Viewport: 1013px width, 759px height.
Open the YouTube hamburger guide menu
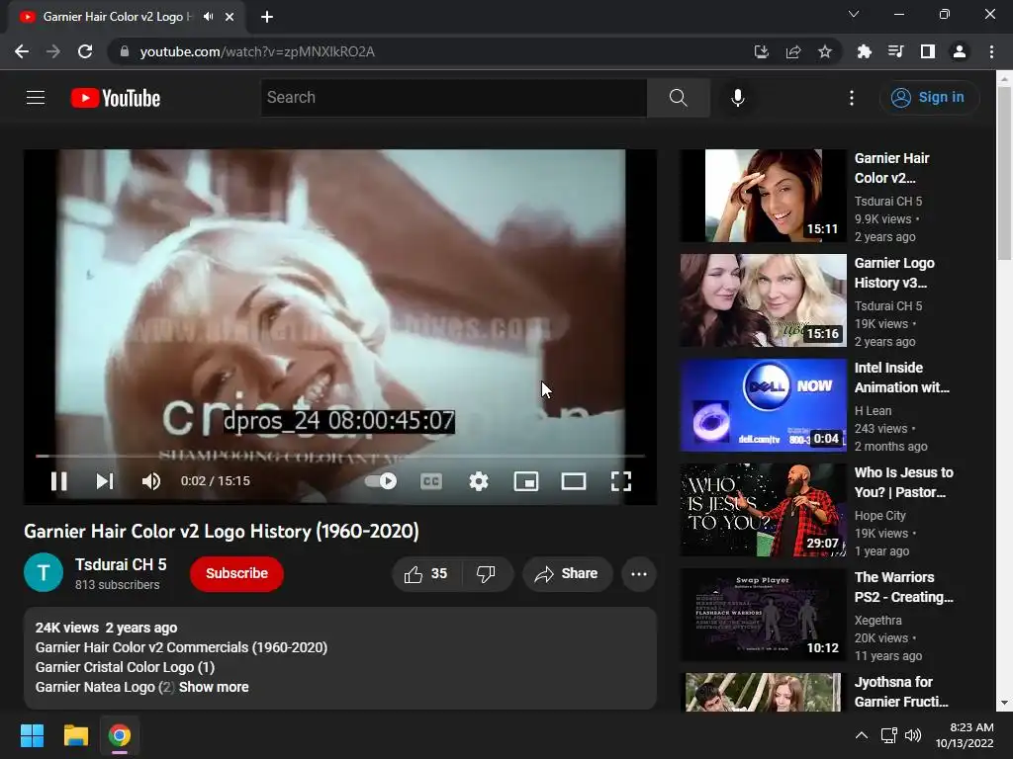click(36, 98)
